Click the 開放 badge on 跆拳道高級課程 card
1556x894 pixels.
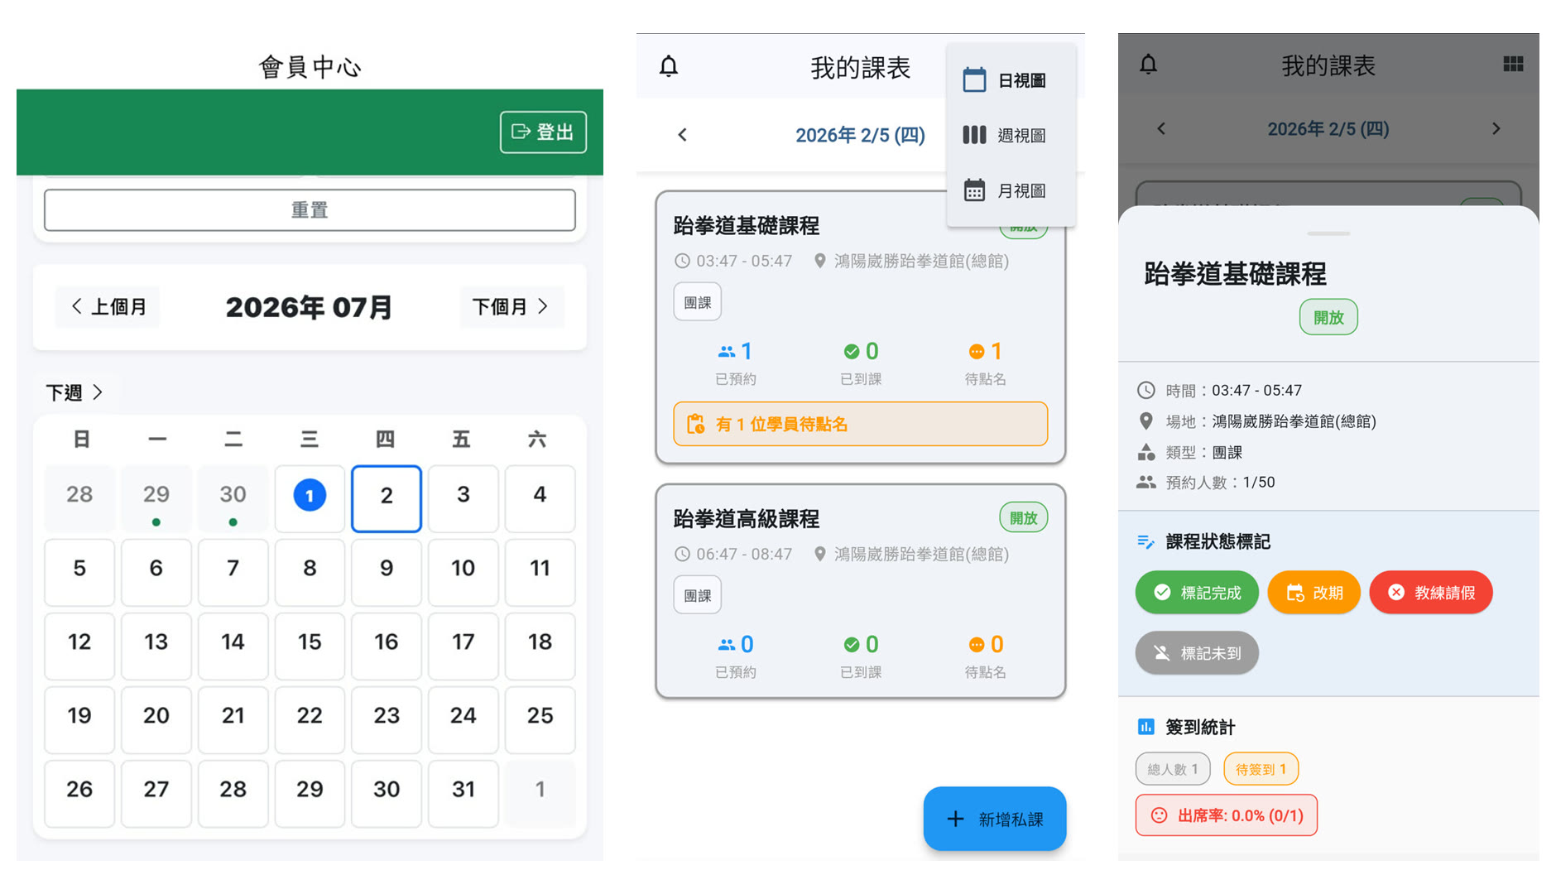point(1023,517)
